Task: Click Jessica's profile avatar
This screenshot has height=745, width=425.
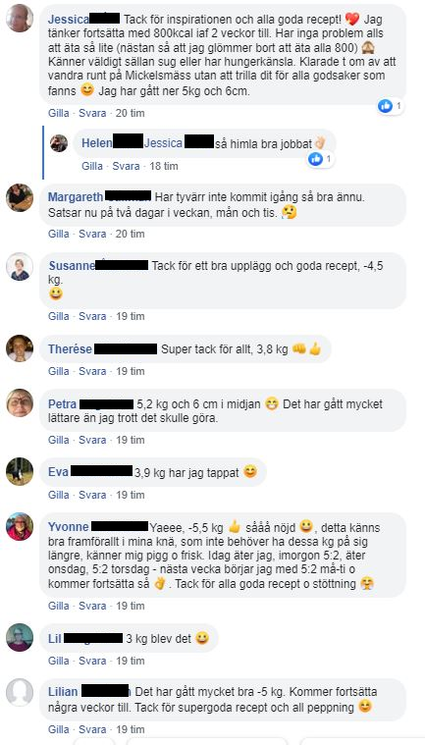Action: coord(20,18)
